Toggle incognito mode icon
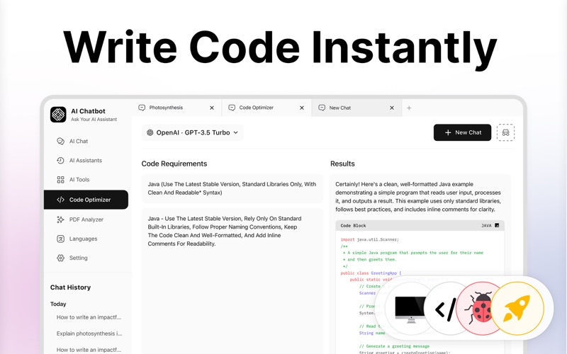The image size is (567, 354). (x=505, y=132)
